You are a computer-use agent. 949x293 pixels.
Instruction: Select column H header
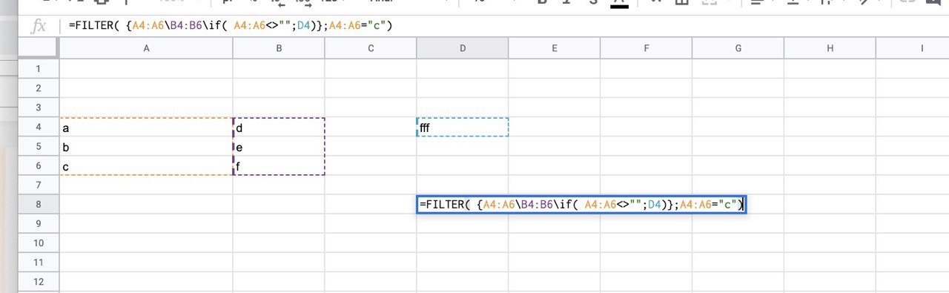click(x=830, y=48)
